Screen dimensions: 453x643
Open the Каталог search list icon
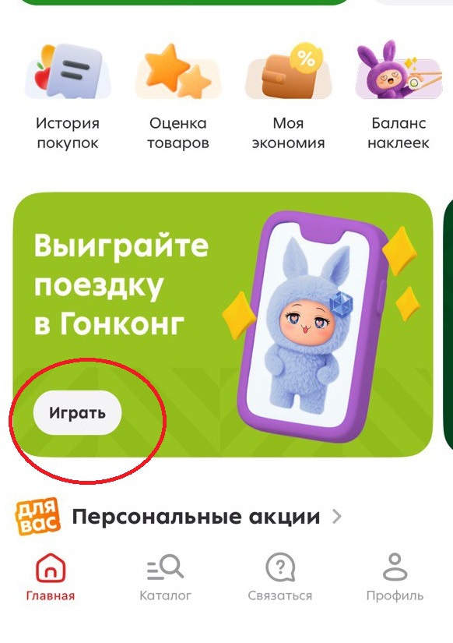pos(165,567)
